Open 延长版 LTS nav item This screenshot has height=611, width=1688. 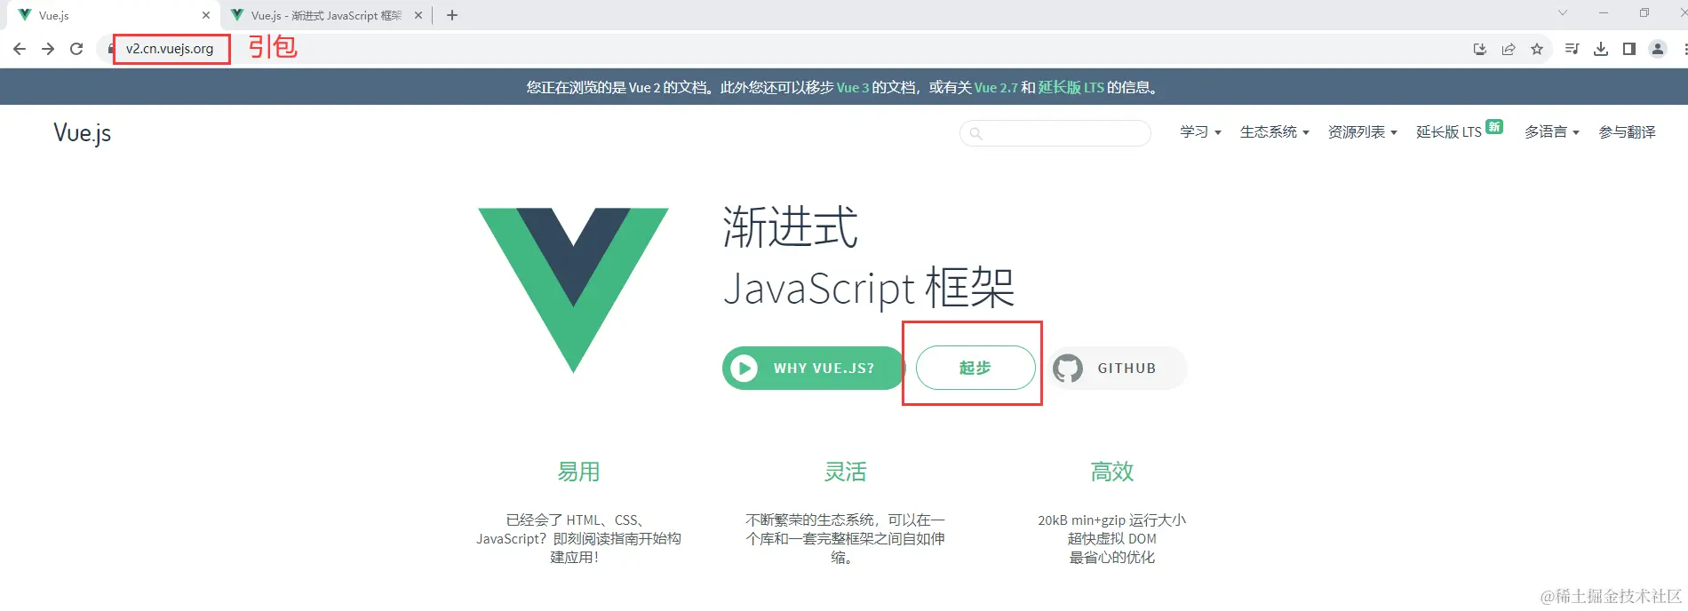(1449, 132)
